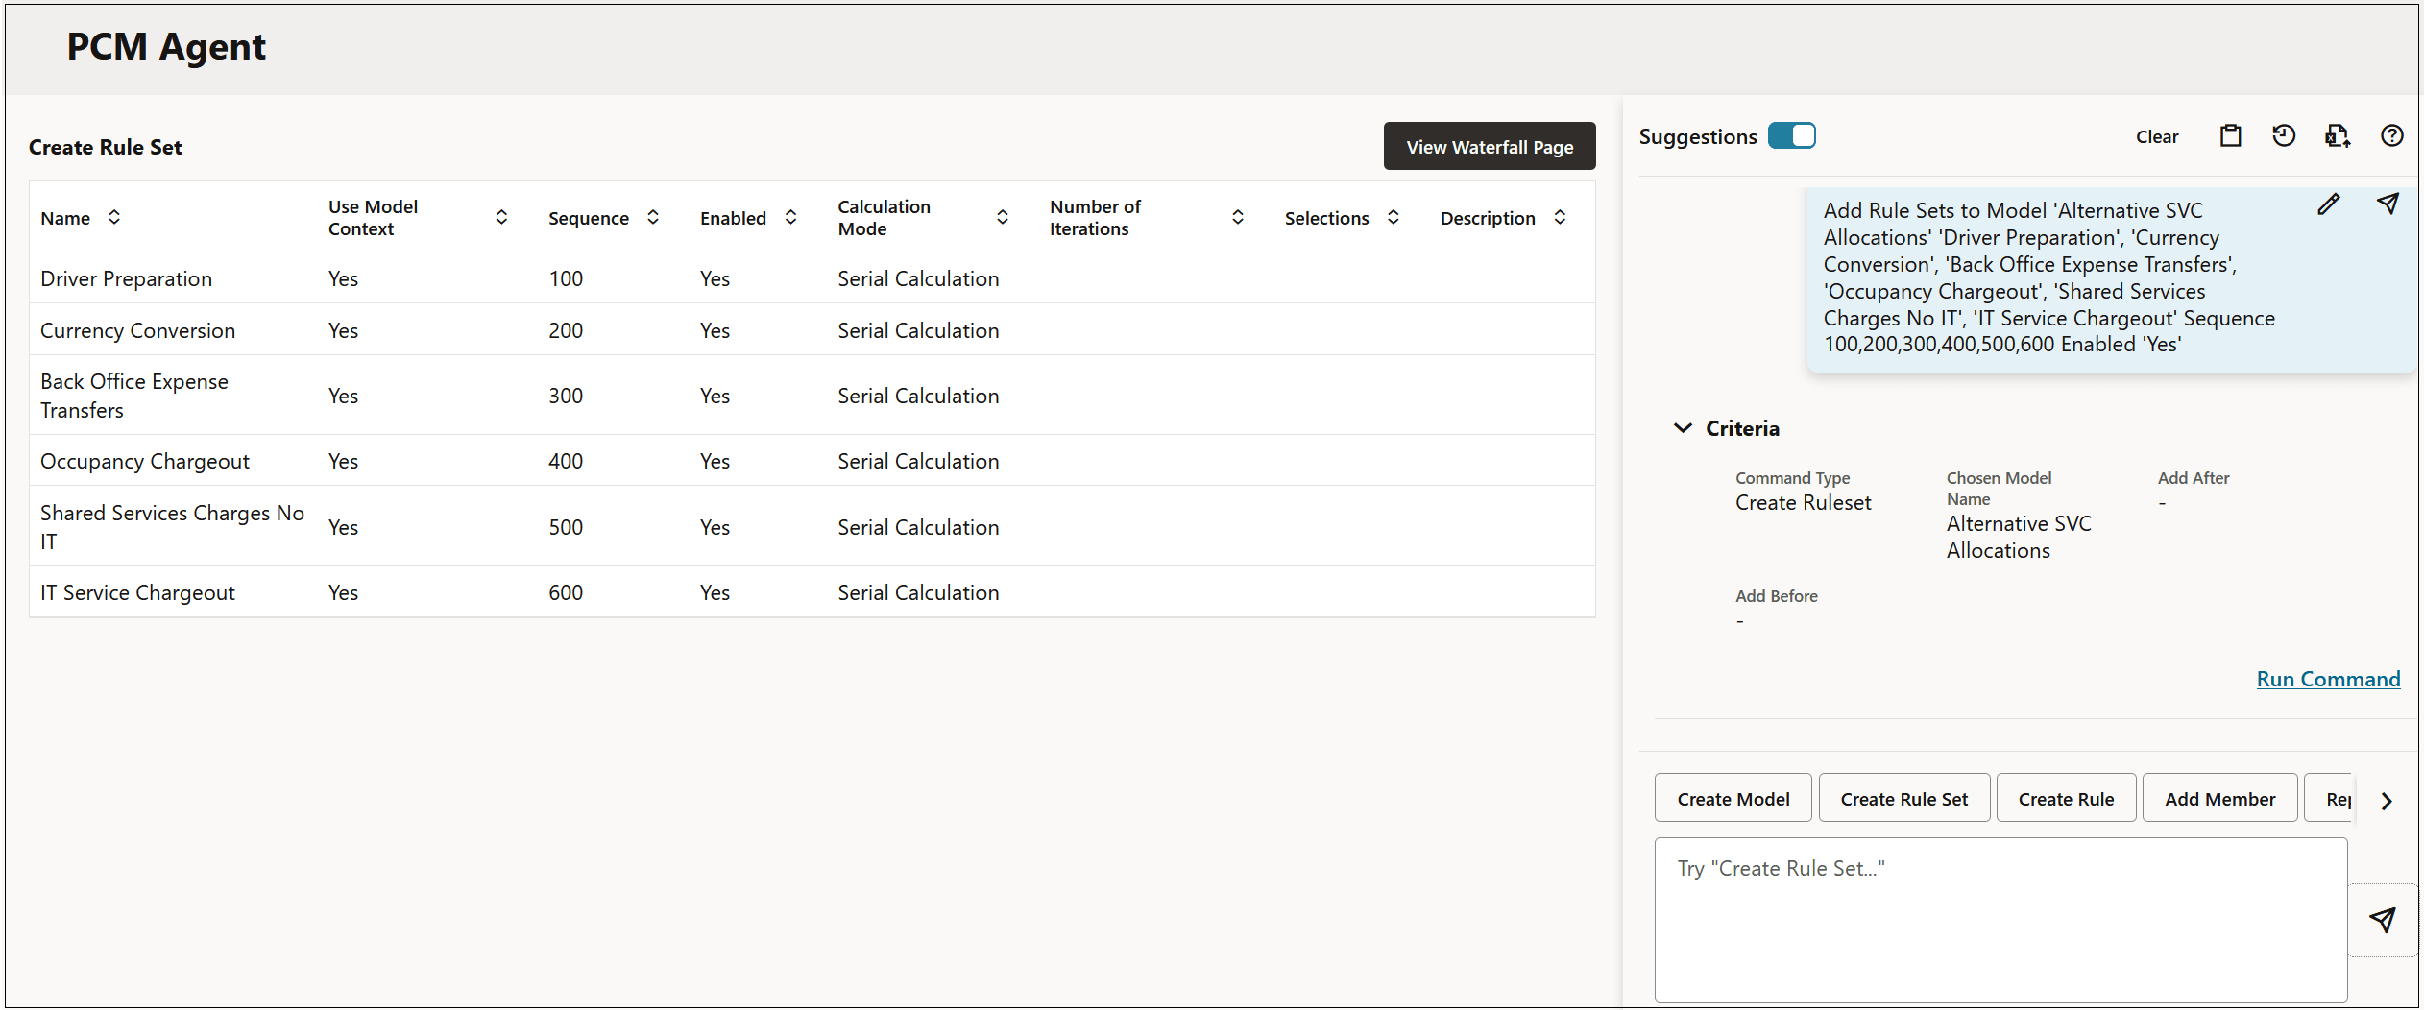Click the right arrow past Add Member
2424x1010 pixels.
click(2388, 800)
